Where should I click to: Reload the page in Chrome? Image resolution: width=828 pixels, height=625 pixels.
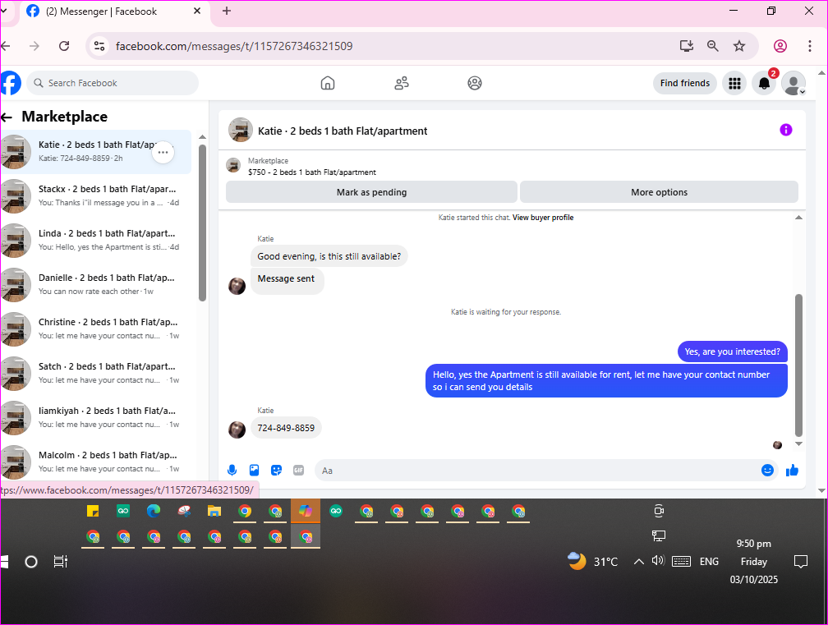[64, 46]
